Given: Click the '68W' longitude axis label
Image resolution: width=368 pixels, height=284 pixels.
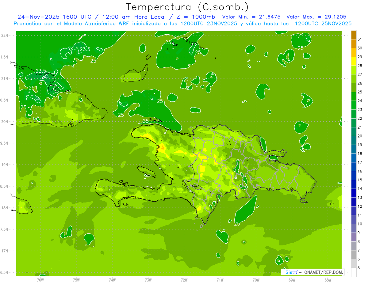Looking at the screenshot, I should pos(328,280).
